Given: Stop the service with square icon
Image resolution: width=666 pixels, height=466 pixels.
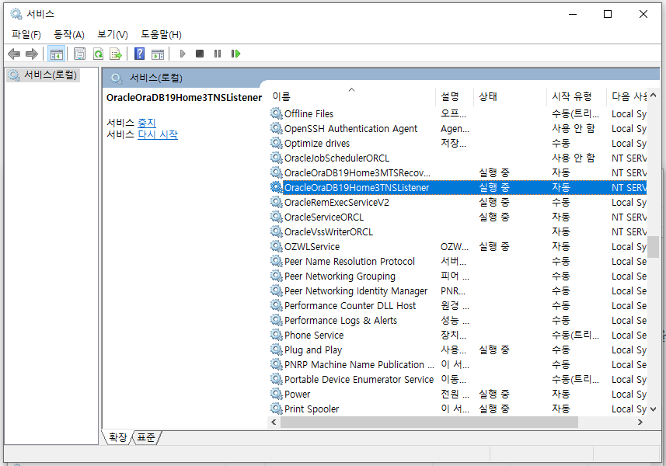Looking at the screenshot, I should (x=200, y=54).
